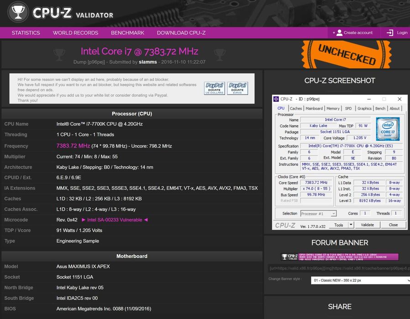Click the Core Speed 7383.72 MHz field
This screenshot has width=410, height=319.
316,182
